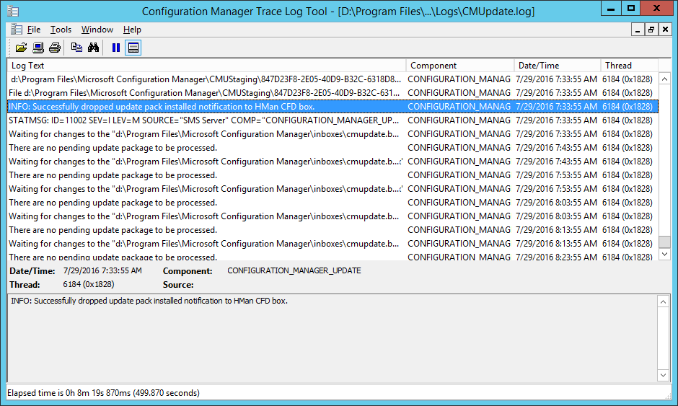Click the detail text "INFO: Successfully dropped update pack installed"
Image resolution: width=678 pixels, height=406 pixels.
149,301
